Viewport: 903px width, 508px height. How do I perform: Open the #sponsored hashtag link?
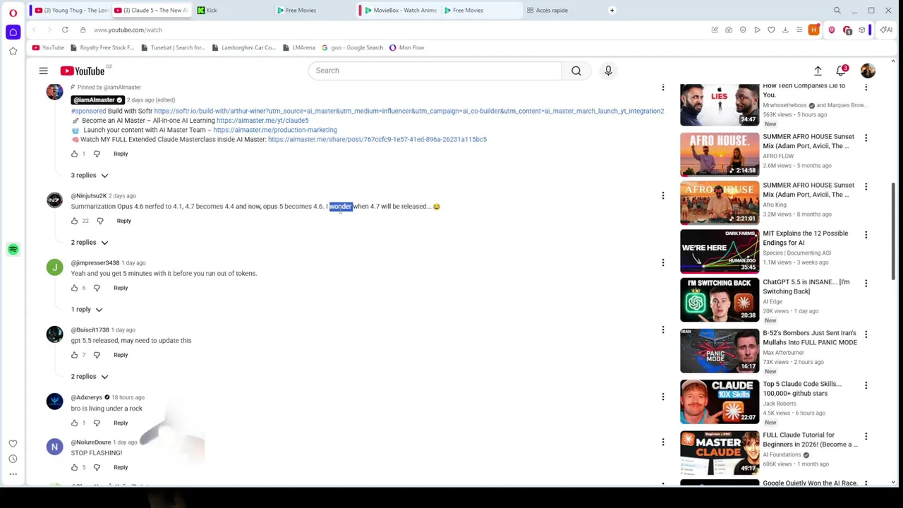pos(88,111)
